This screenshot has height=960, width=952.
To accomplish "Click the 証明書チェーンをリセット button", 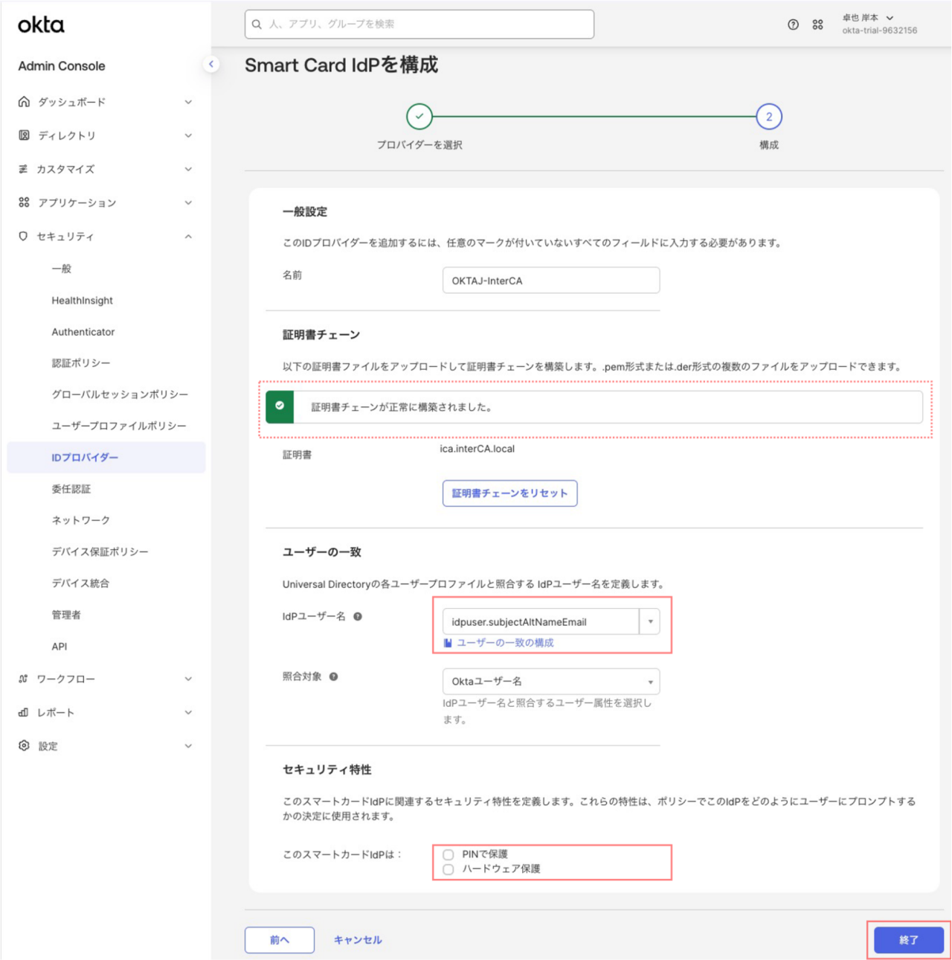I will [x=509, y=493].
